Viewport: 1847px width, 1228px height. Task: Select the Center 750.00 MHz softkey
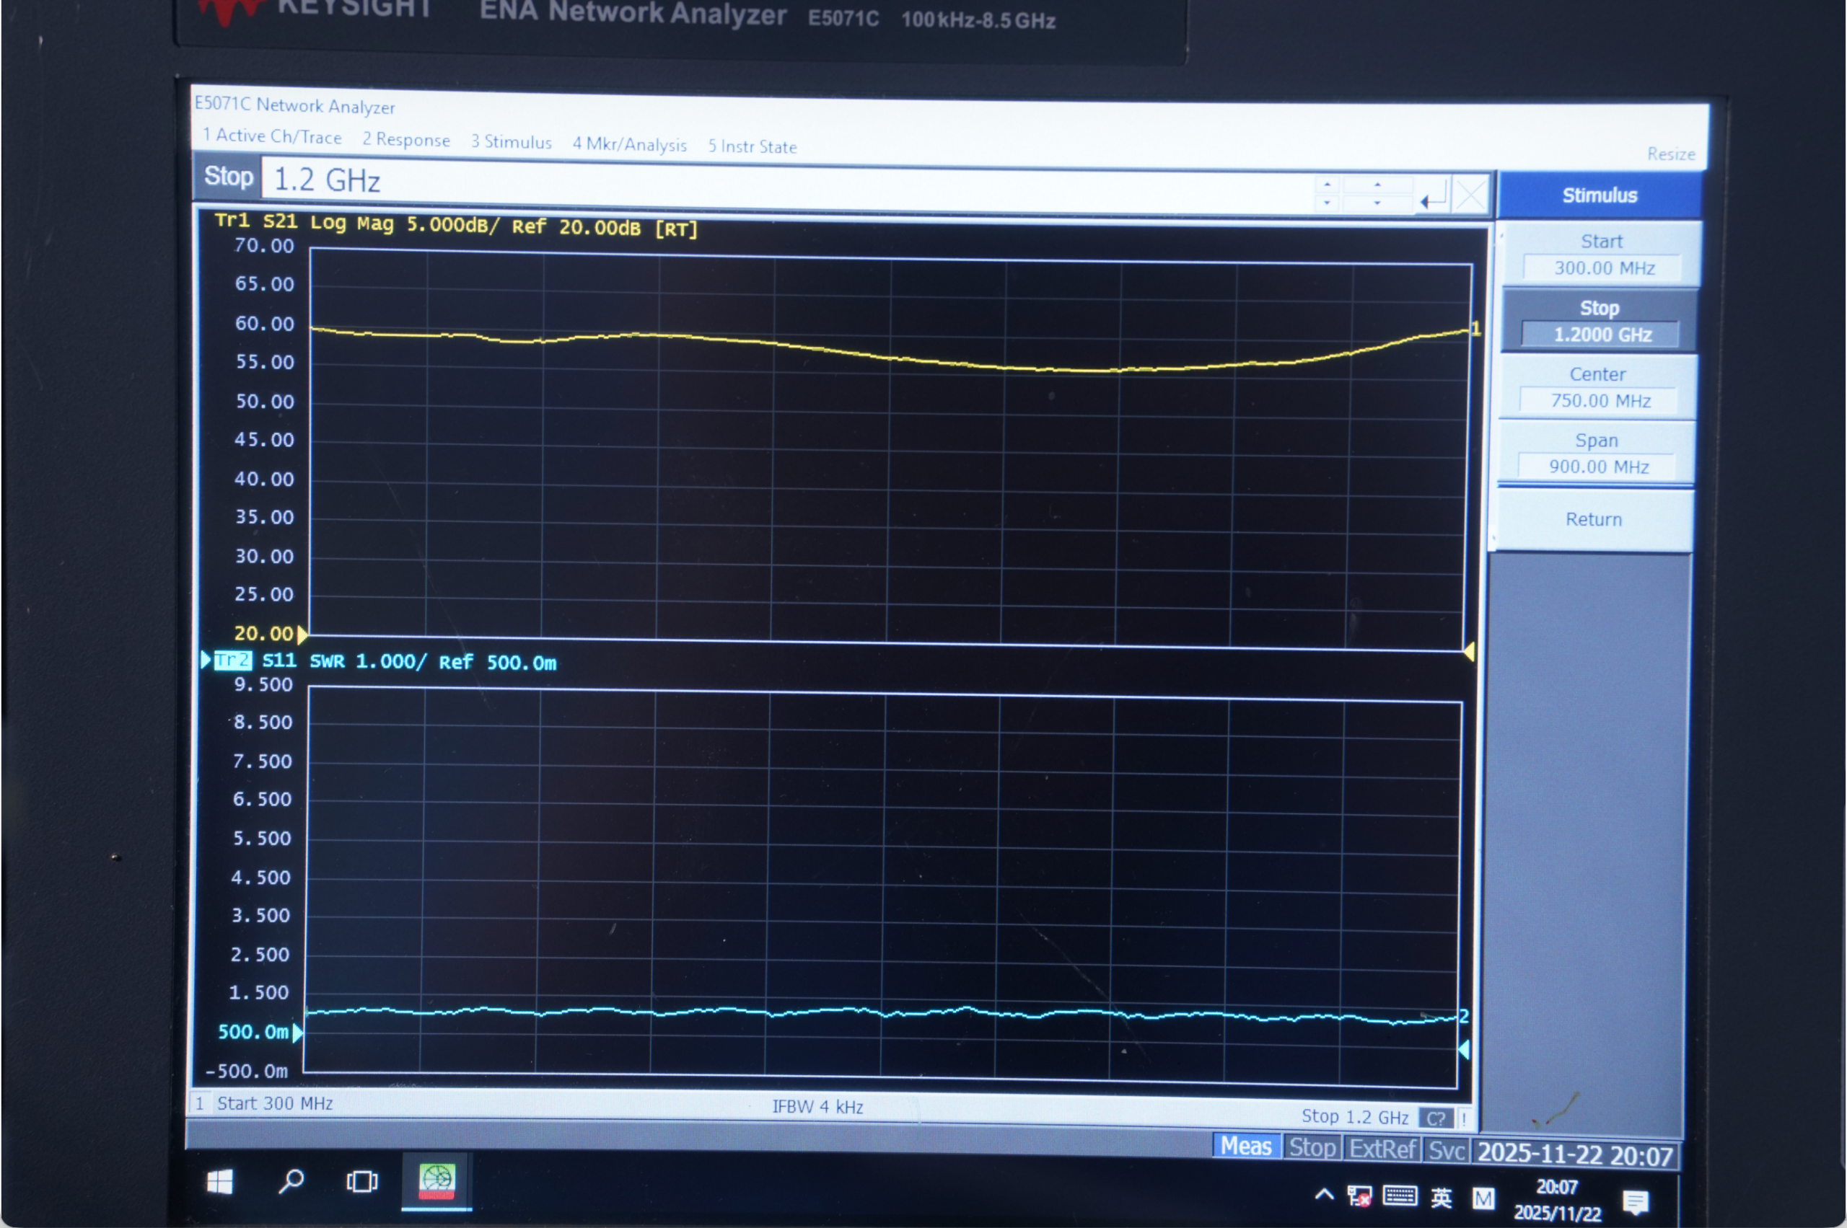point(1598,388)
